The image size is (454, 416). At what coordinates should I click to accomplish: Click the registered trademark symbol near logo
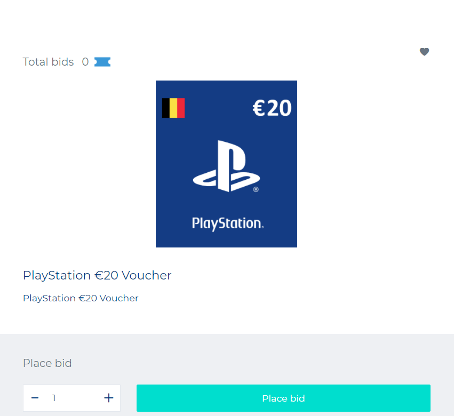tap(256, 190)
